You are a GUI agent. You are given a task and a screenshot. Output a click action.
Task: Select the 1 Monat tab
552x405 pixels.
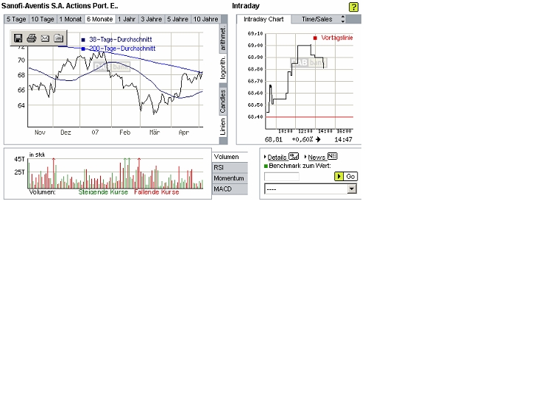[x=71, y=19]
